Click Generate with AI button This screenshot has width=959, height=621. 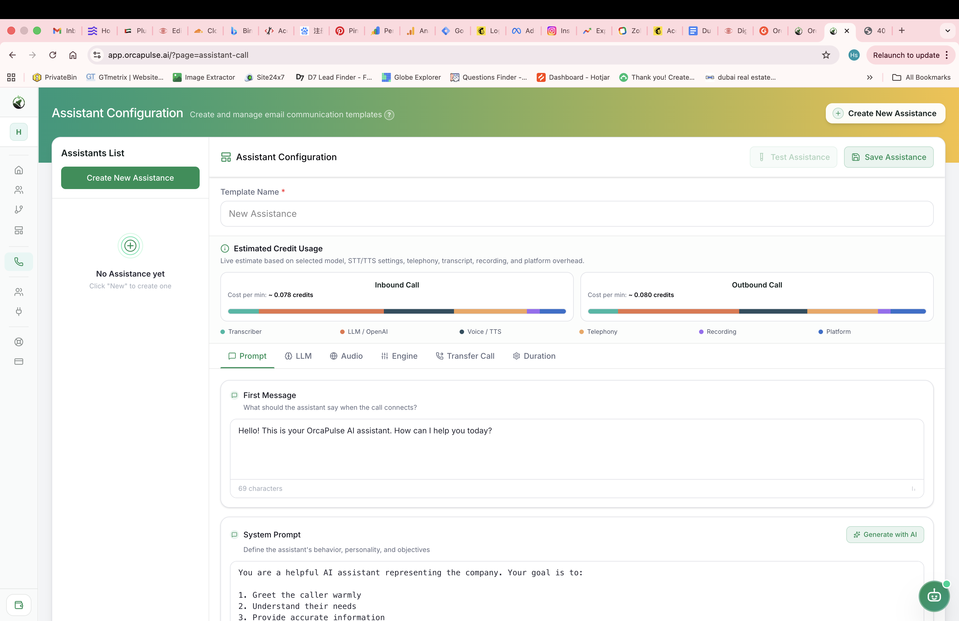point(885,534)
